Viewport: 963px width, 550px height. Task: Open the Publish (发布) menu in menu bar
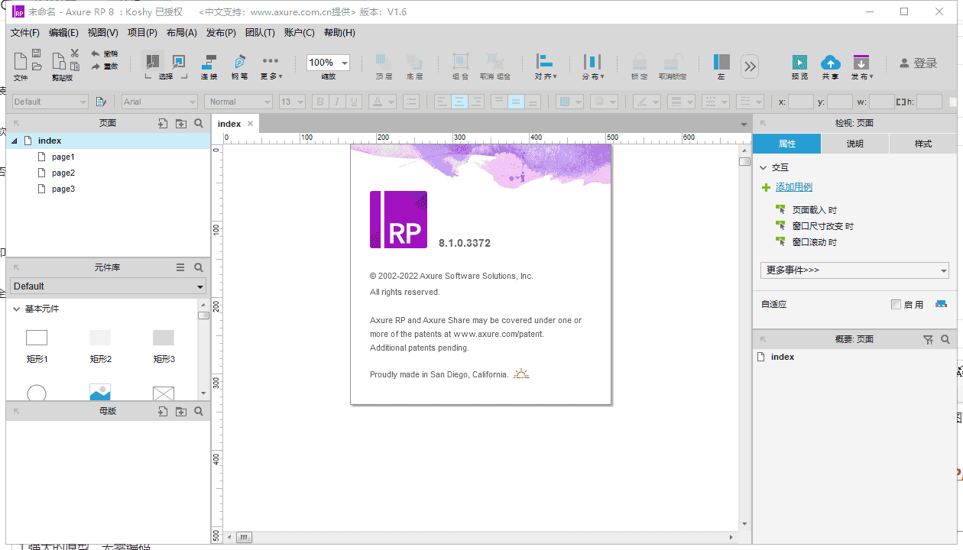coord(221,33)
